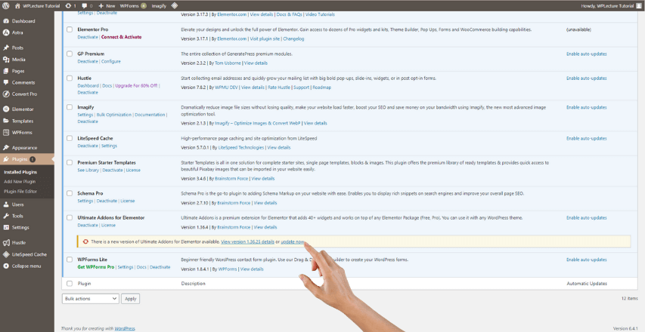Open the Bulk actions dropdown
This screenshot has height=332, width=645.
(x=91, y=299)
